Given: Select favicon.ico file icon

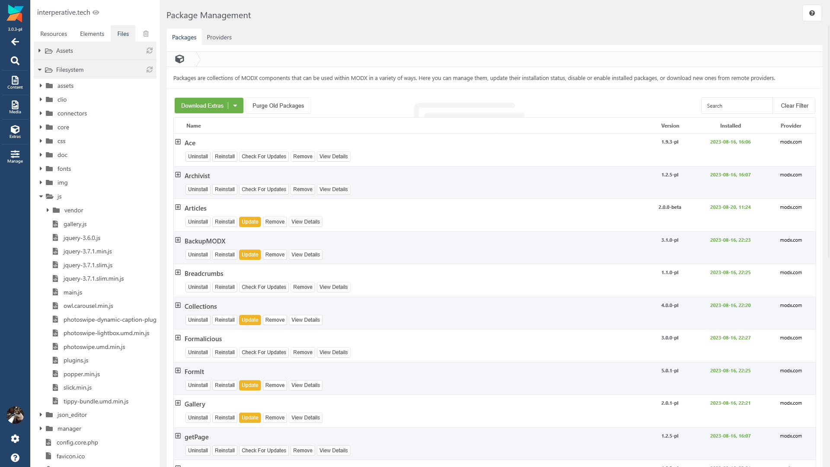Looking at the screenshot, I should tap(48, 456).
